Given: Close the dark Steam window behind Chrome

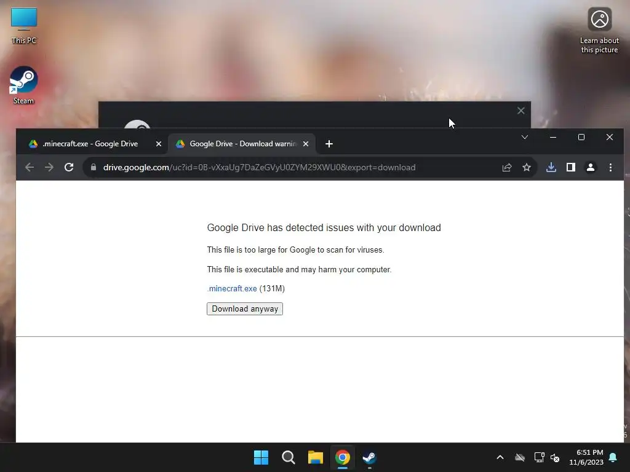Looking at the screenshot, I should coord(521,111).
